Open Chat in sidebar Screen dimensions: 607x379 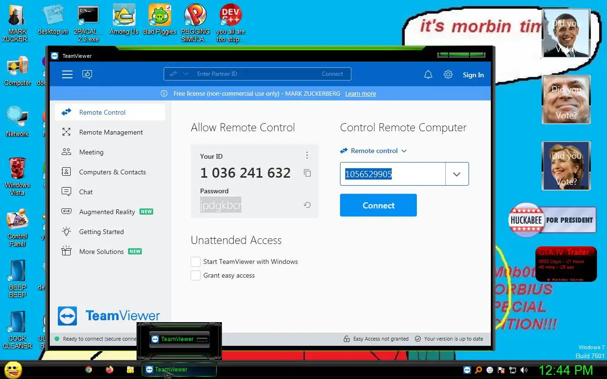pos(110,192)
